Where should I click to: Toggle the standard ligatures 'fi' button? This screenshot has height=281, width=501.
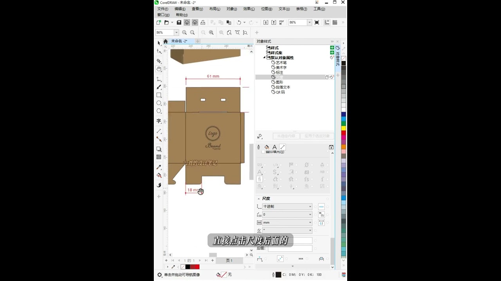tap(260, 179)
